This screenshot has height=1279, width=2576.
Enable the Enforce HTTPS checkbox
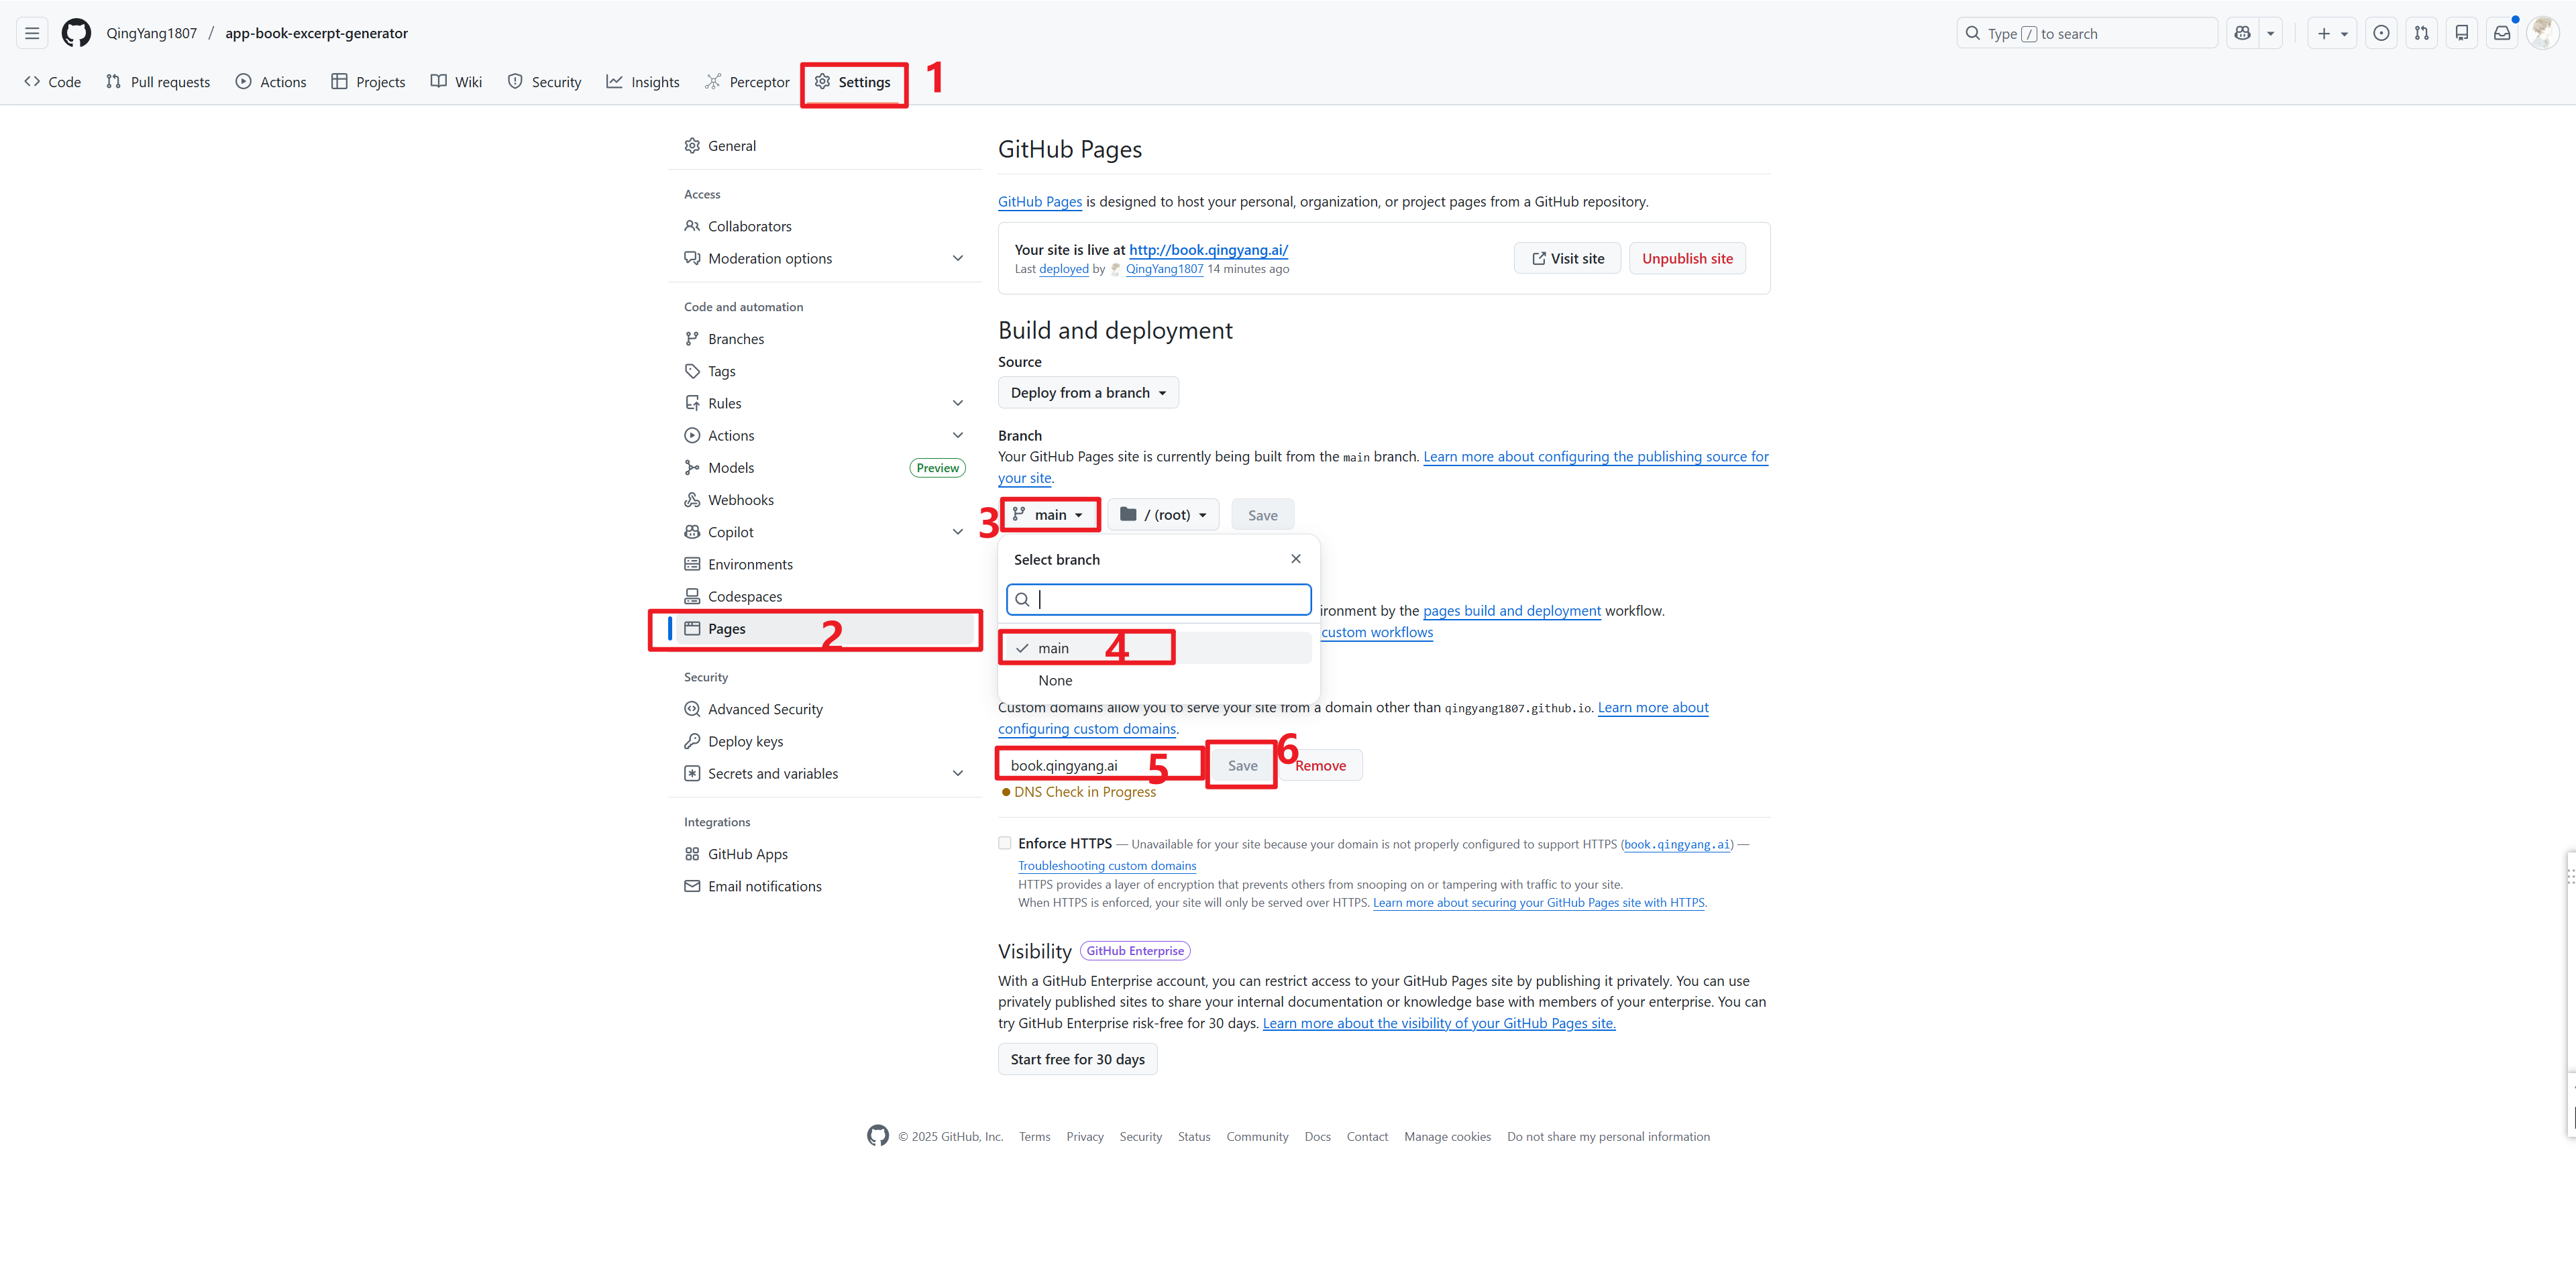pyautogui.click(x=1004, y=843)
